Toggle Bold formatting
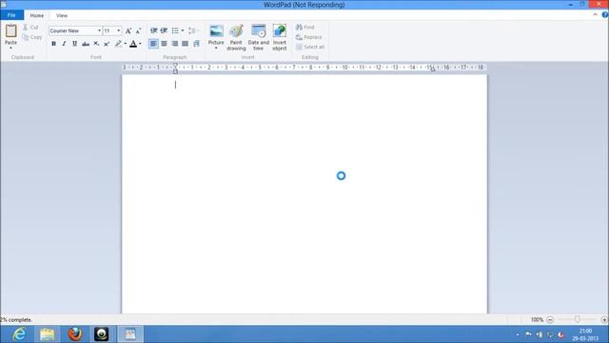 pos(53,44)
